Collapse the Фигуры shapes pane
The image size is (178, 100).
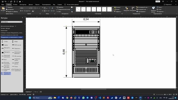tap(22, 18)
